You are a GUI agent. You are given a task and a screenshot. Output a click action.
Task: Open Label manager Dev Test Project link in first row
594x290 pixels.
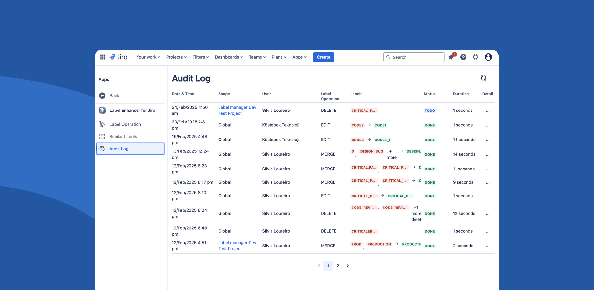point(237,110)
